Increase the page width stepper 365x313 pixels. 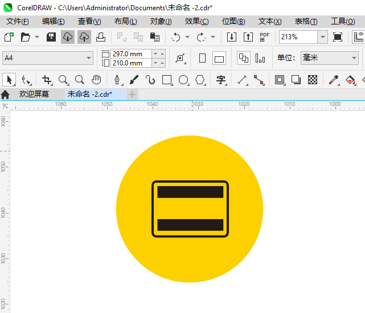coord(162,53)
